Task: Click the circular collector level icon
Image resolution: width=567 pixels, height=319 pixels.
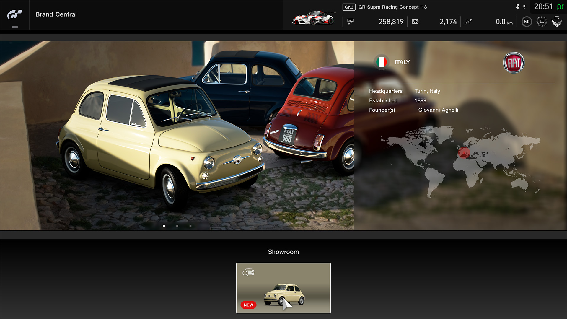Action: pyautogui.click(x=542, y=22)
